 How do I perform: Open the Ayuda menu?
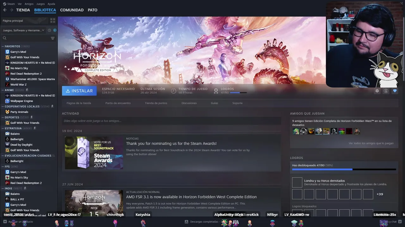(x=51, y=4)
